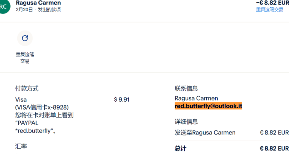Click the 总计 total label
Viewport: 289px width, 154px height.
180,148
